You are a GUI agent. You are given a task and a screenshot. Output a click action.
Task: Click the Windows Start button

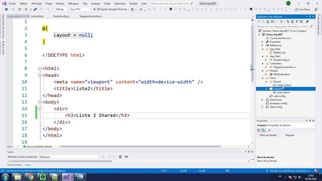[5, 177]
